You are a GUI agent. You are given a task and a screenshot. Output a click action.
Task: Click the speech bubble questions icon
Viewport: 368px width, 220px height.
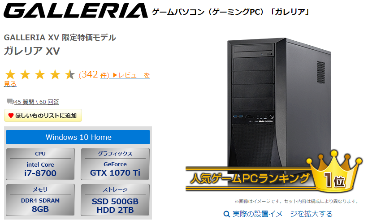(10, 101)
